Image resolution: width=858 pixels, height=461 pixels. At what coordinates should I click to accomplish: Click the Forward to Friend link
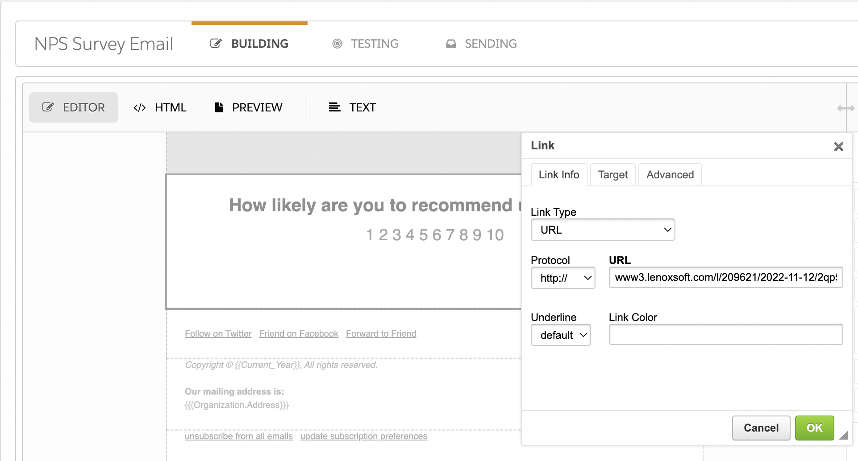(x=381, y=333)
